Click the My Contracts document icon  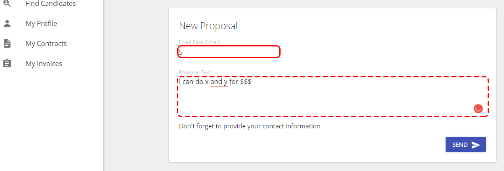(7, 43)
